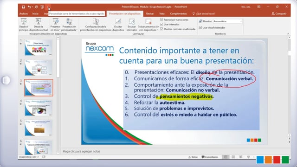Toggle Usar vista Moderador checkbox
297x167 pixels.
200,28
